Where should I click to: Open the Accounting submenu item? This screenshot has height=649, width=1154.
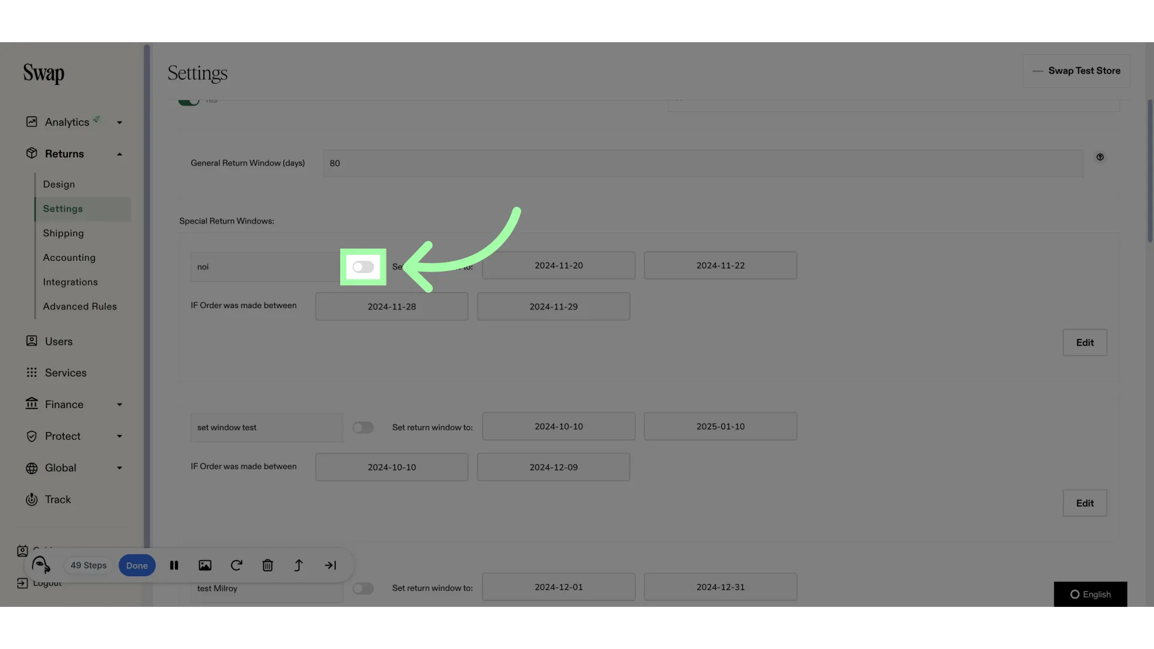(x=69, y=257)
